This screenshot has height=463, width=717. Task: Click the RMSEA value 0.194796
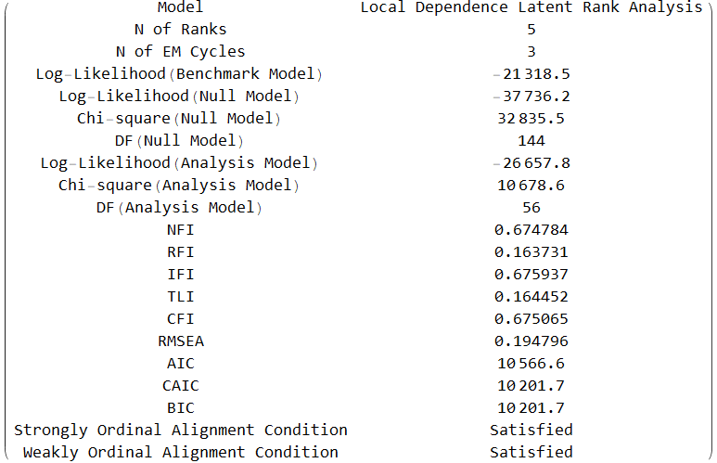(531, 341)
